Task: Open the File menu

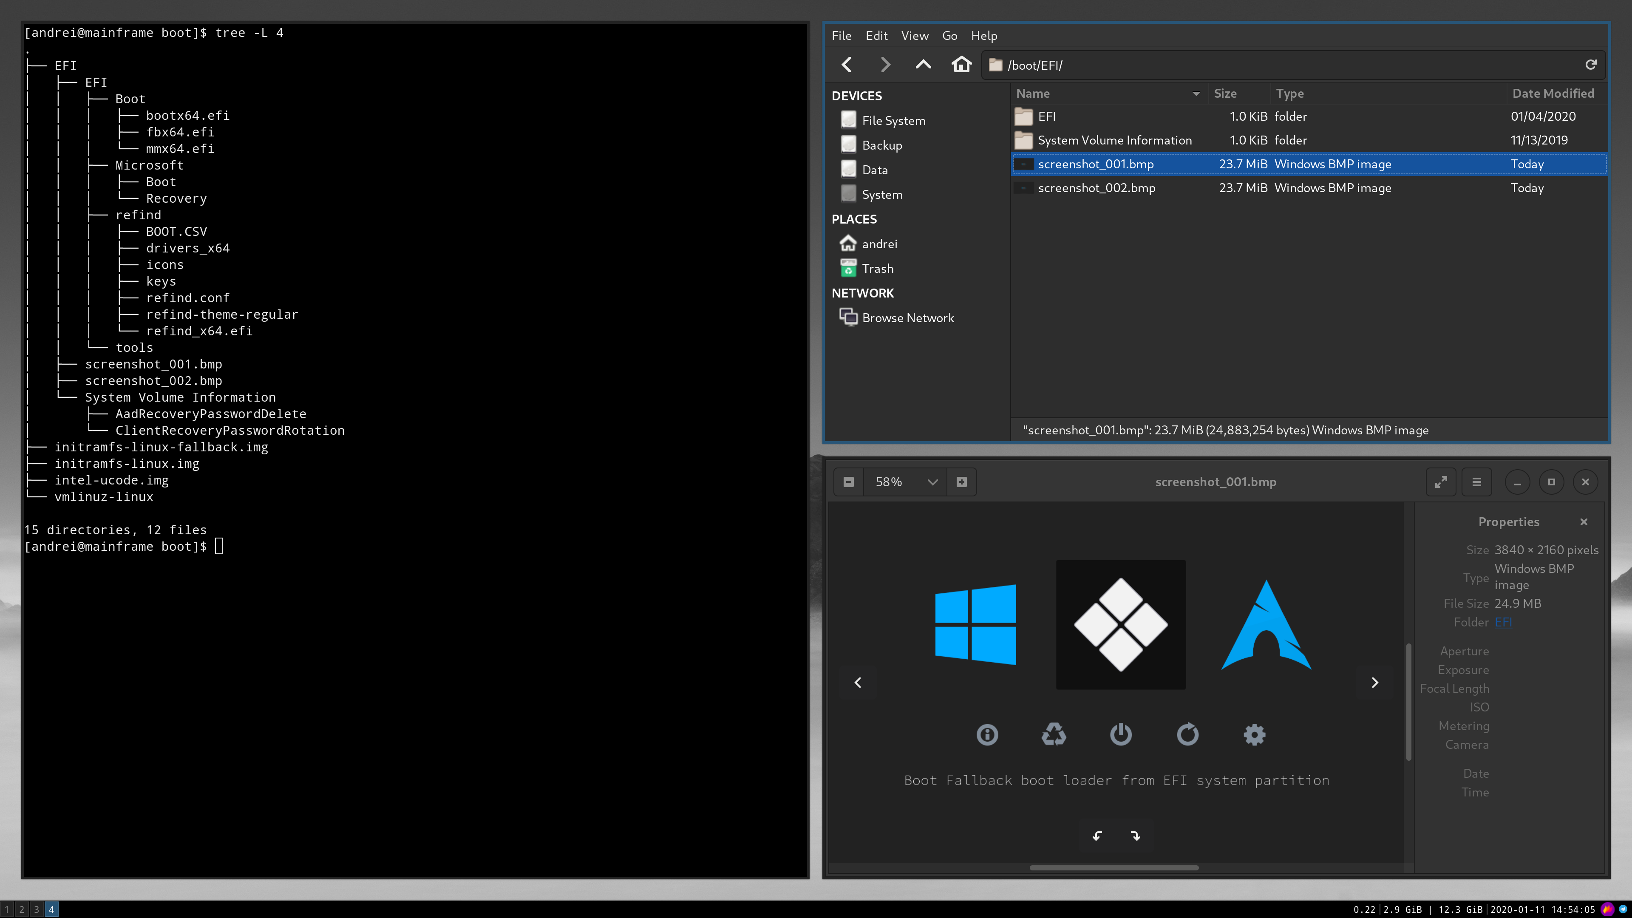Action: click(x=841, y=35)
